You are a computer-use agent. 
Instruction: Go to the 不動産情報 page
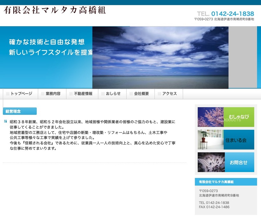83,94
